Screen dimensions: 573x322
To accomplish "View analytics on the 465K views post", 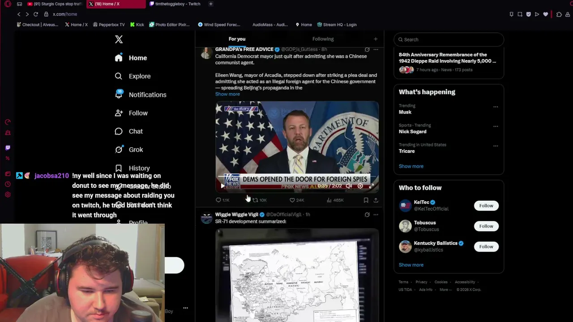I will pos(335,200).
